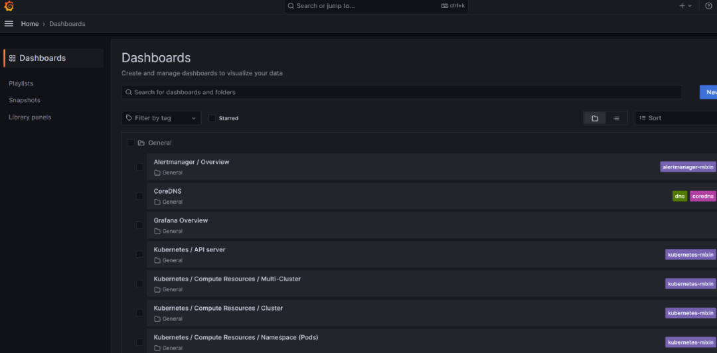Image resolution: width=717 pixels, height=353 pixels.
Task: Click the Grafana logo icon
Action: click(9, 6)
